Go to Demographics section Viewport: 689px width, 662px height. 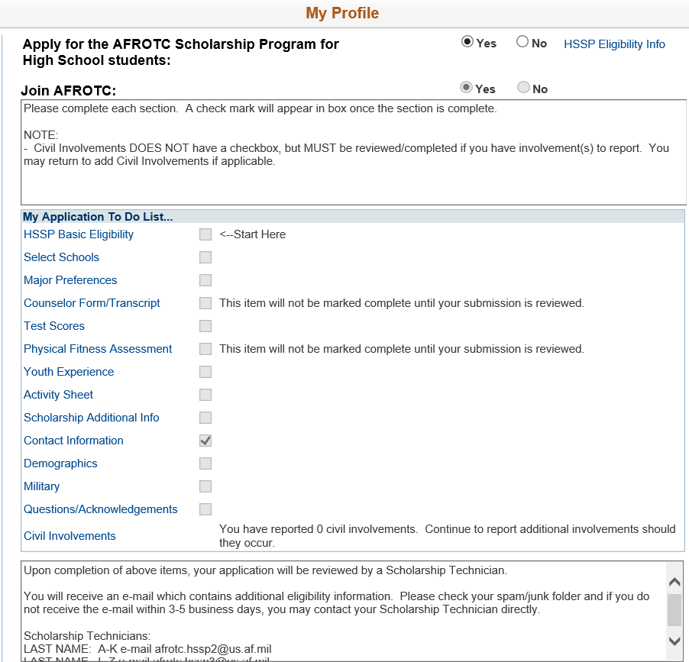pyautogui.click(x=60, y=463)
